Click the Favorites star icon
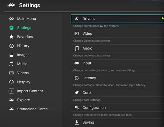The height and width of the screenshot is (127, 164). [11, 37]
